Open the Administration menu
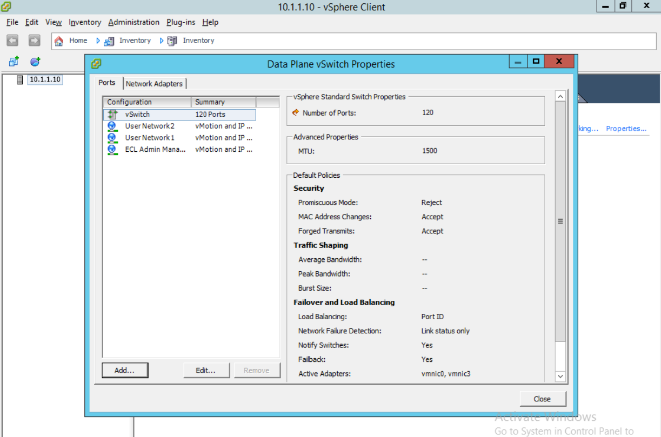 [x=133, y=22]
